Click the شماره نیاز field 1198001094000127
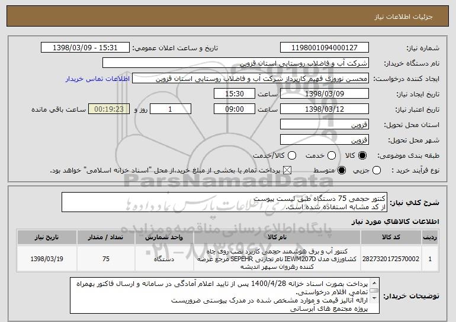The height and width of the screenshot is (322, 456). click(325, 48)
